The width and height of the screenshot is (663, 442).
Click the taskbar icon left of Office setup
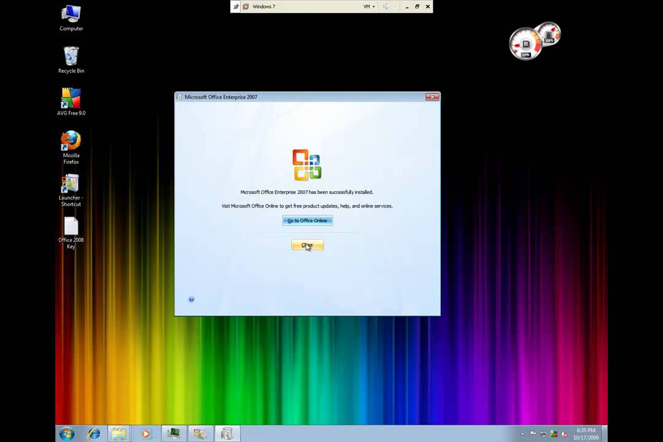click(x=200, y=433)
